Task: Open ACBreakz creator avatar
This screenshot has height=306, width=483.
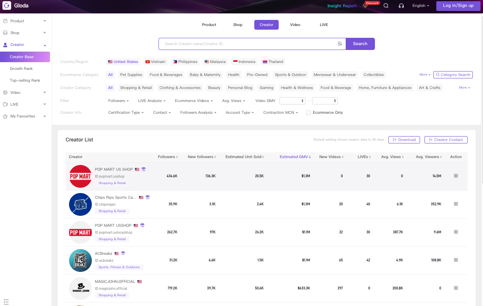Action: (x=80, y=260)
